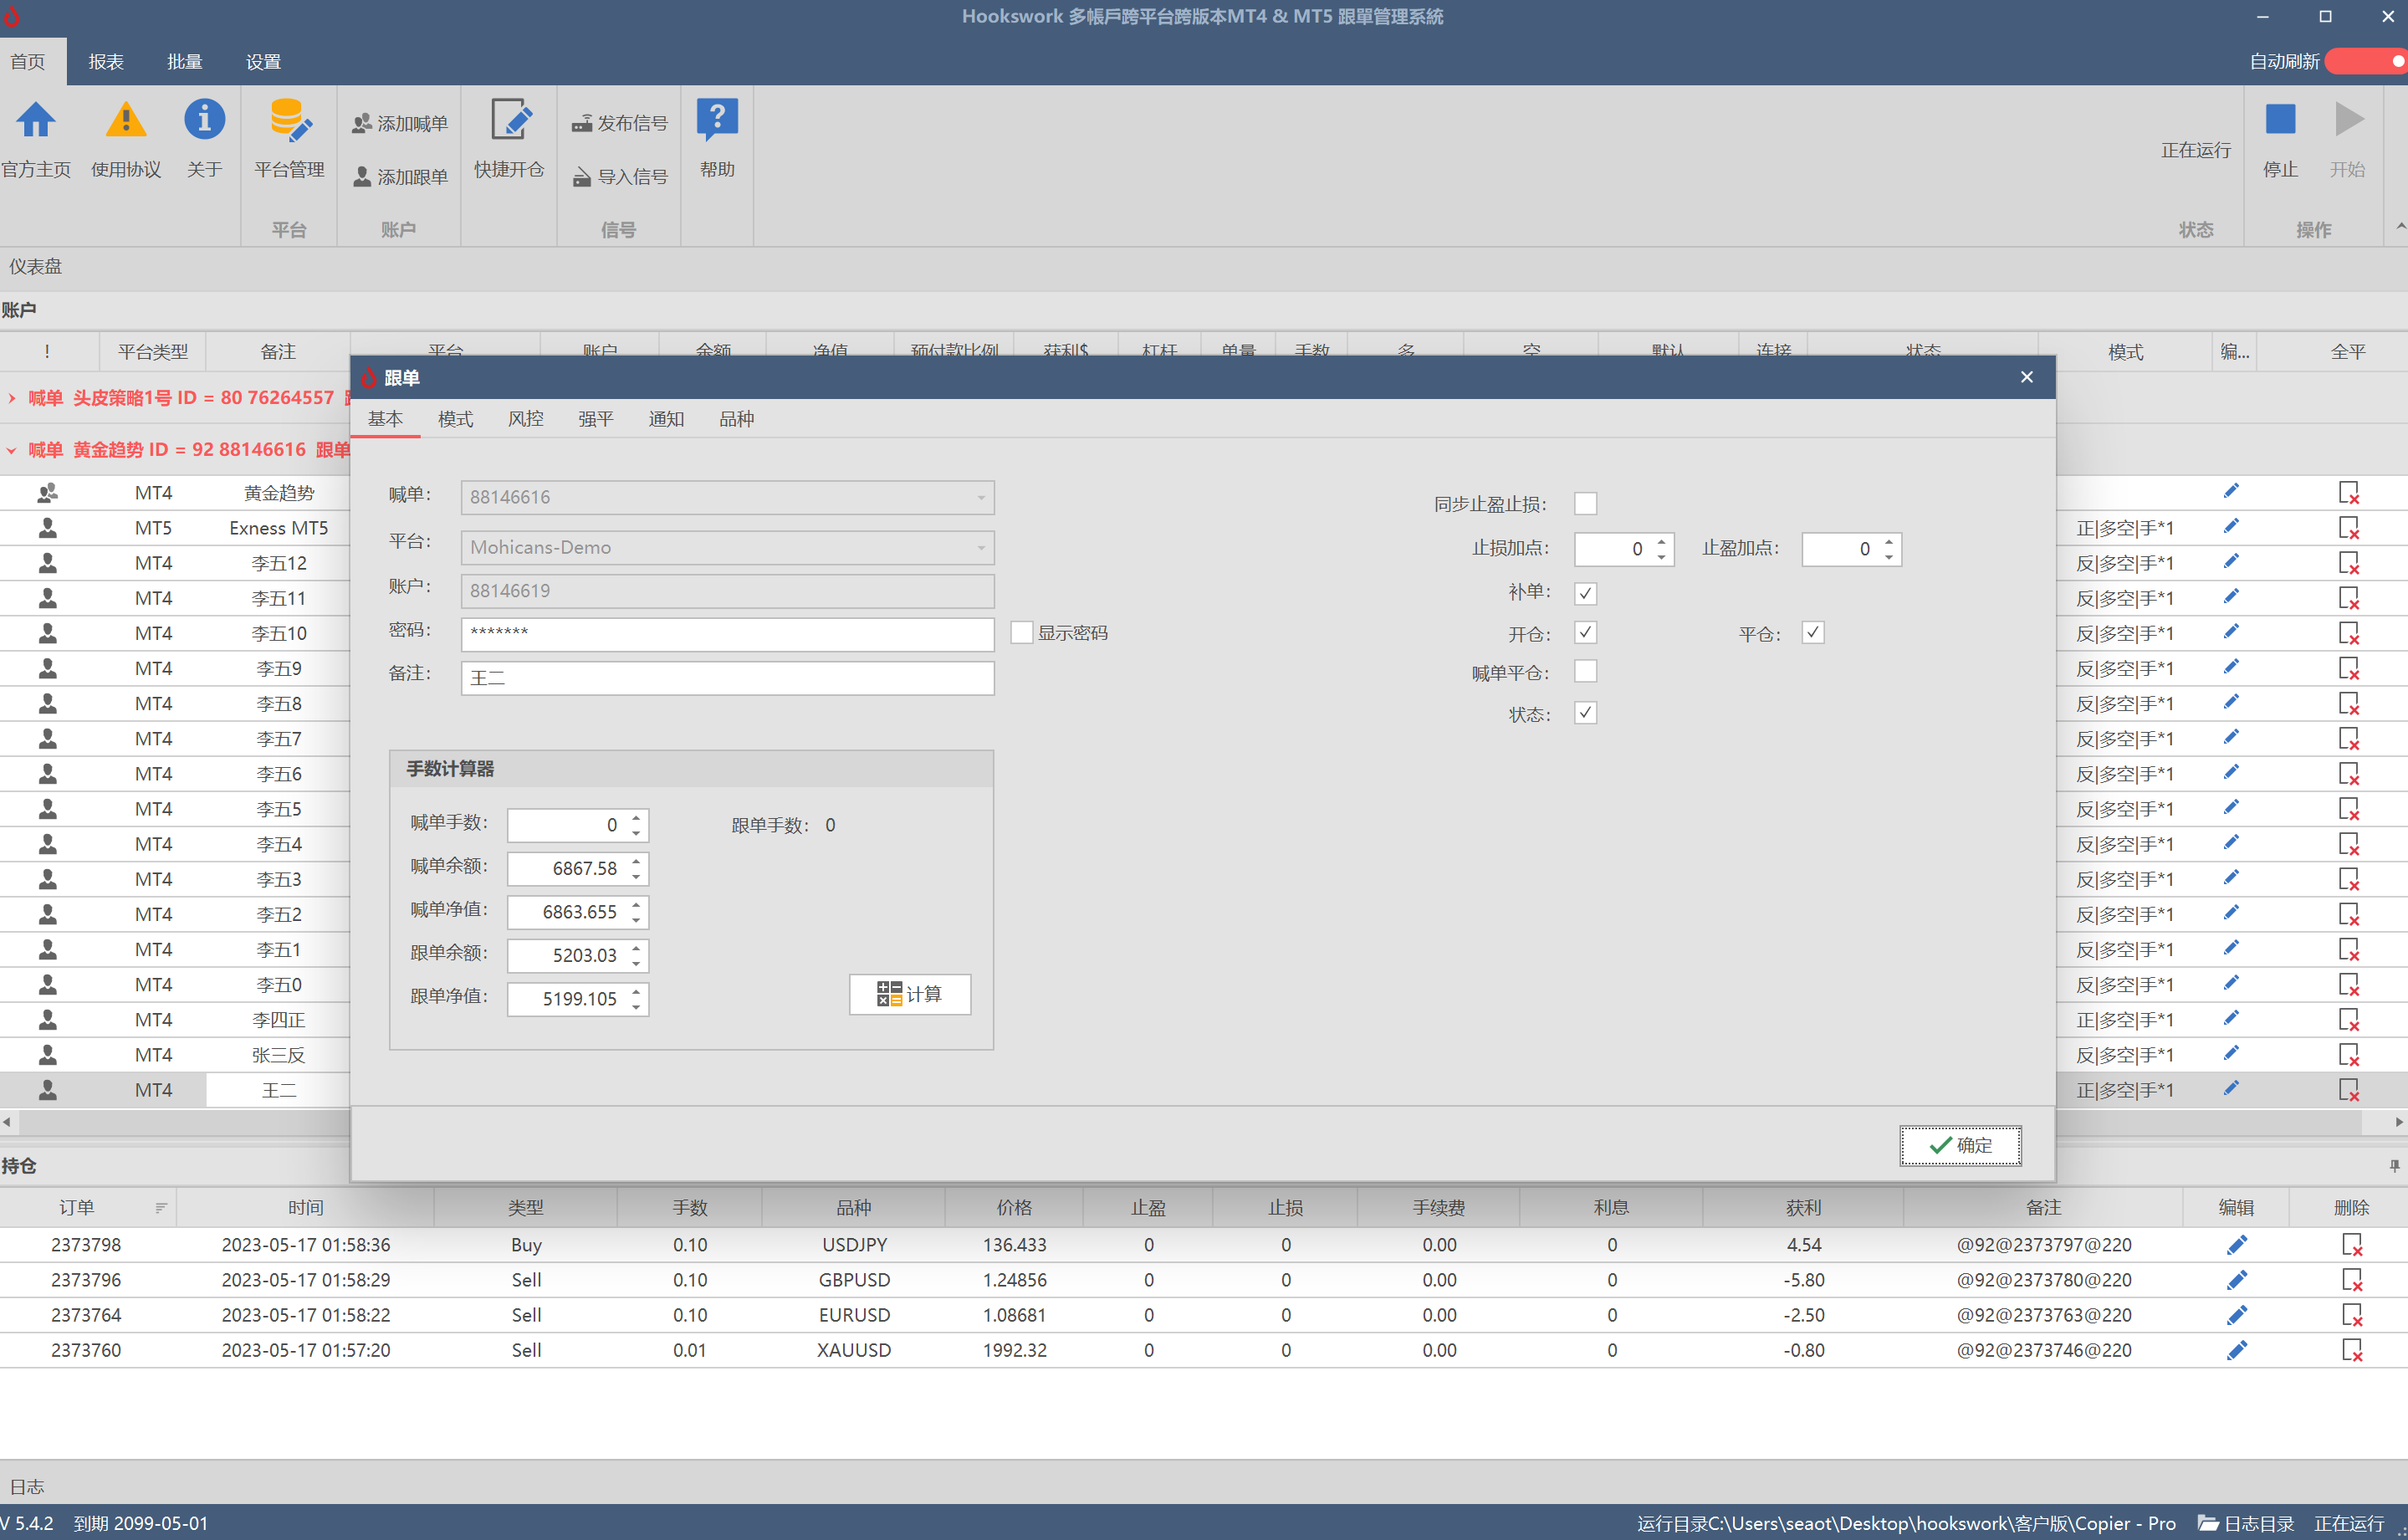
Task: Enable the 同步止盈止损 checkbox
Action: point(1585,503)
